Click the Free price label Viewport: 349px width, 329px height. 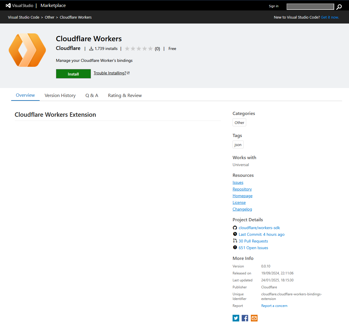click(x=172, y=48)
